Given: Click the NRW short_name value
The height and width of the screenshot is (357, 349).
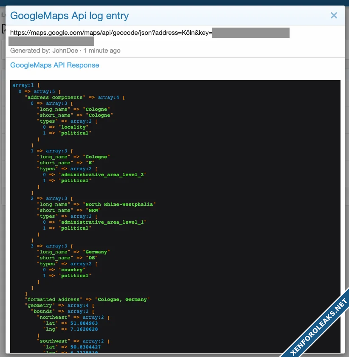Looking at the screenshot, I should [93, 210].
